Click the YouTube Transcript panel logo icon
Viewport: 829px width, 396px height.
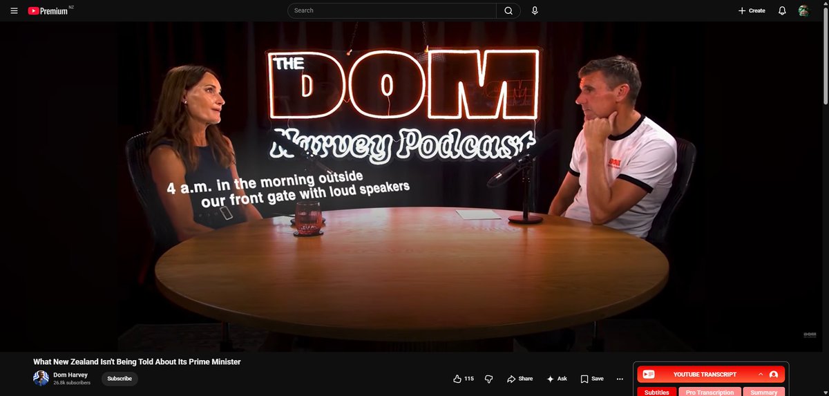pyautogui.click(x=649, y=374)
